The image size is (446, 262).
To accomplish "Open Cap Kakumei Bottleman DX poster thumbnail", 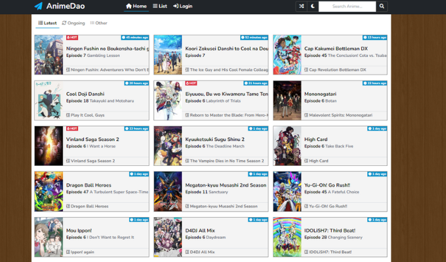I will [x=288, y=55].
